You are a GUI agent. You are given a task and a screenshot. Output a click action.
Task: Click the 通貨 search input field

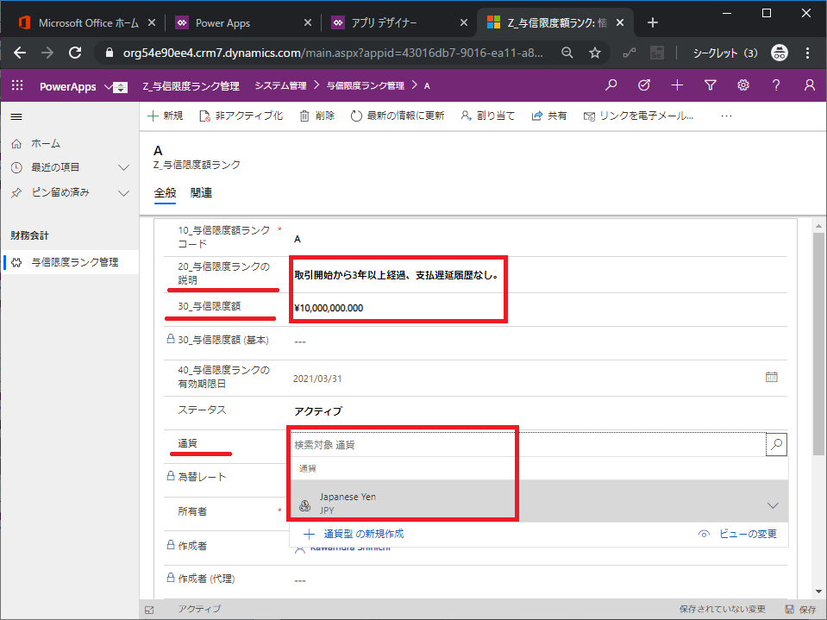point(526,445)
